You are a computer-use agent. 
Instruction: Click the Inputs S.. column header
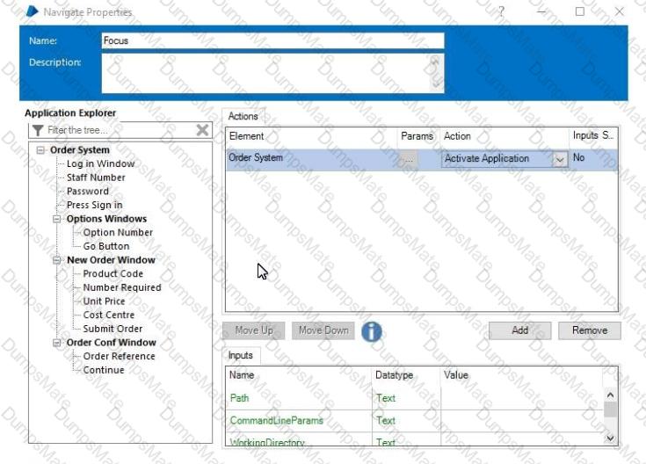coord(593,135)
